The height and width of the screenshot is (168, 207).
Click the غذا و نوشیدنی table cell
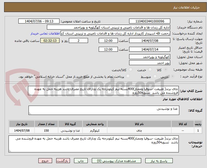click(70, 131)
